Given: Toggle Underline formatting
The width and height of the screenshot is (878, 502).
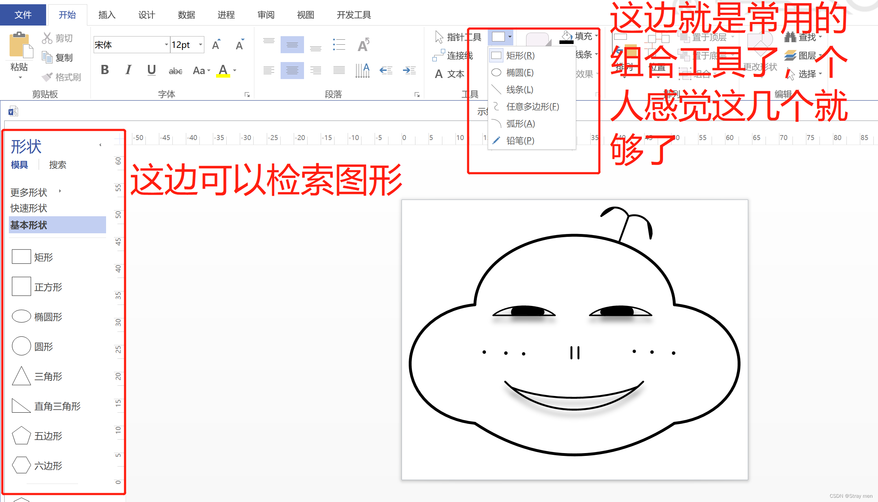Looking at the screenshot, I should tap(151, 70).
